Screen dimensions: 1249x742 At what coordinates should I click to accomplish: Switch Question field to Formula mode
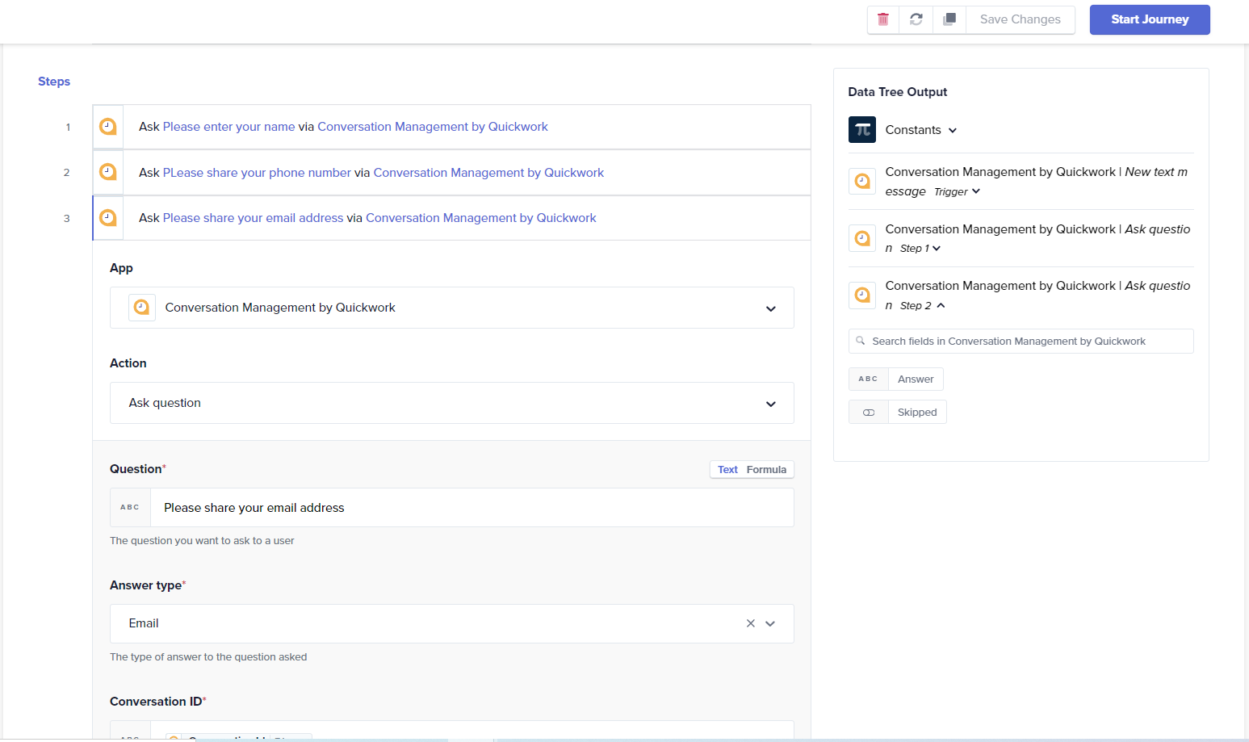766,470
